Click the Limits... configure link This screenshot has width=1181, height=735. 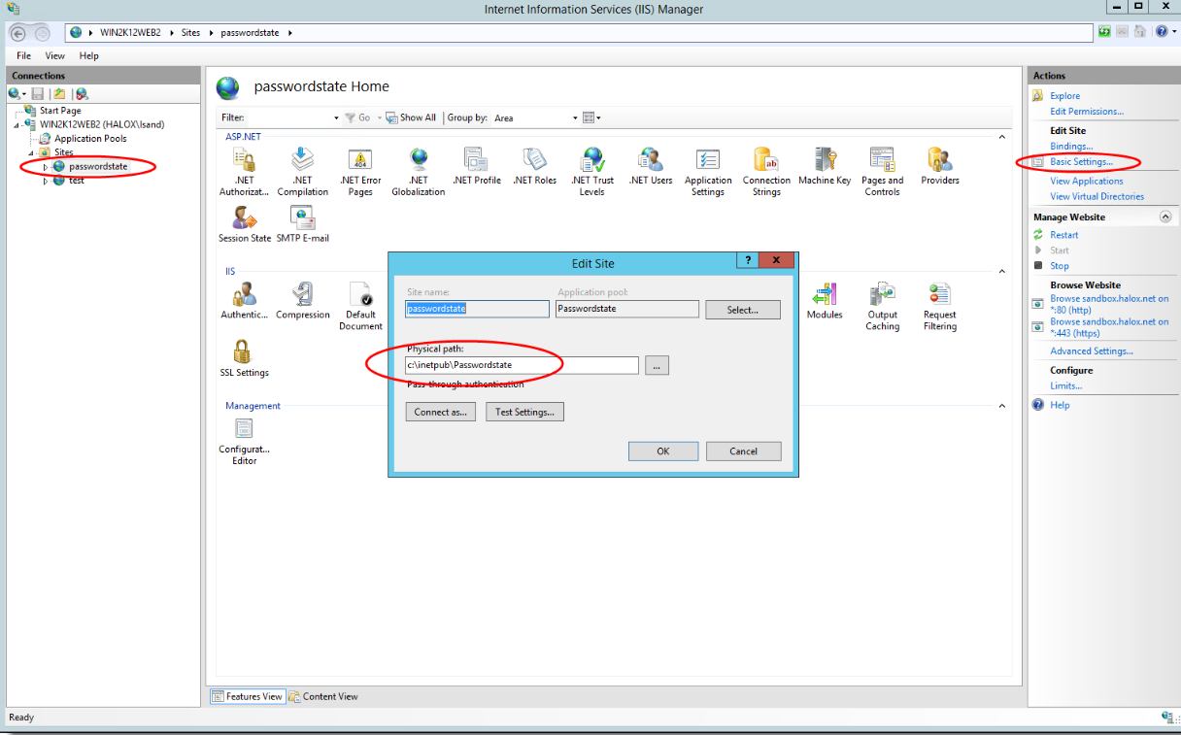click(x=1065, y=386)
